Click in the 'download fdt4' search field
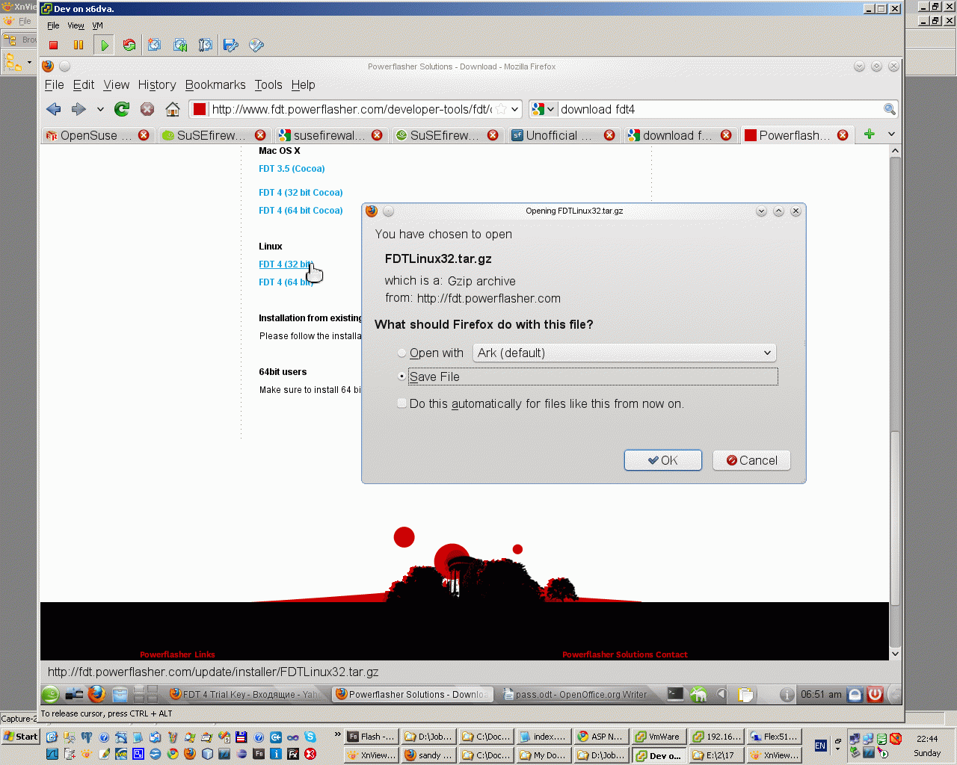 720,109
